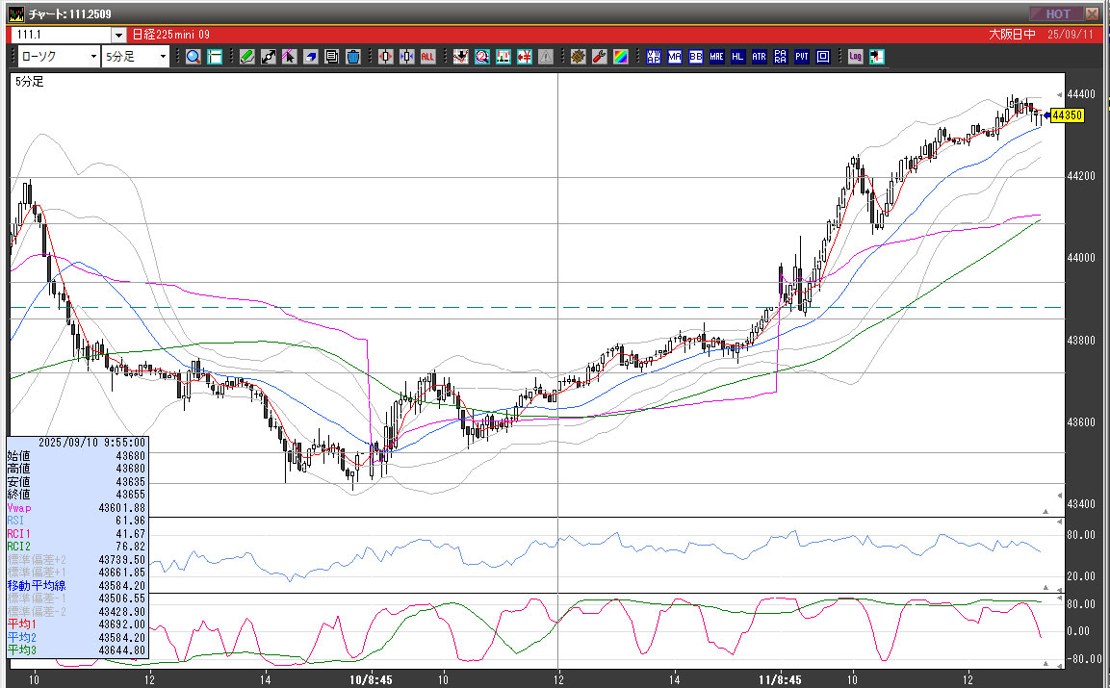Click the 44350 current price marker
This screenshot has width=1110, height=688.
pyautogui.click(x=1068, y=115)
